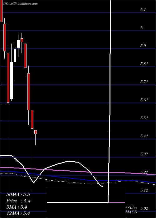Screen dimensions: 156x218
Task: Click the <<Live MACD label
Action: click(x=131, y=210)
